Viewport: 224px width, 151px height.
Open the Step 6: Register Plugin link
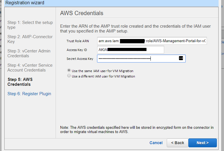(29, 94)
